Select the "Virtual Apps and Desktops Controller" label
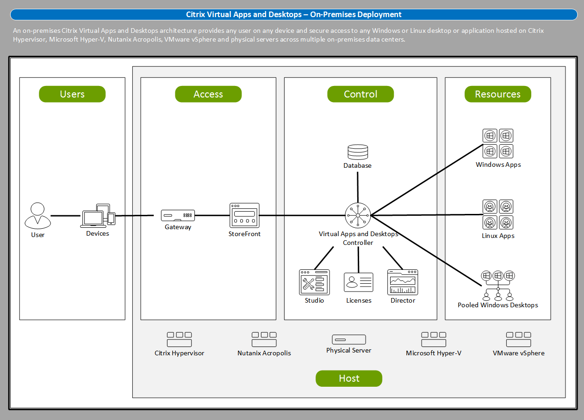Screen dimensions: 584x420 tap(358, 238)
